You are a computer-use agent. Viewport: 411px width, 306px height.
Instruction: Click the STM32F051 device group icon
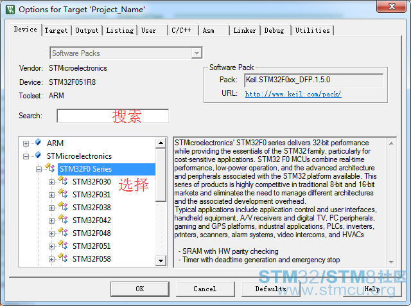(63, 245)
